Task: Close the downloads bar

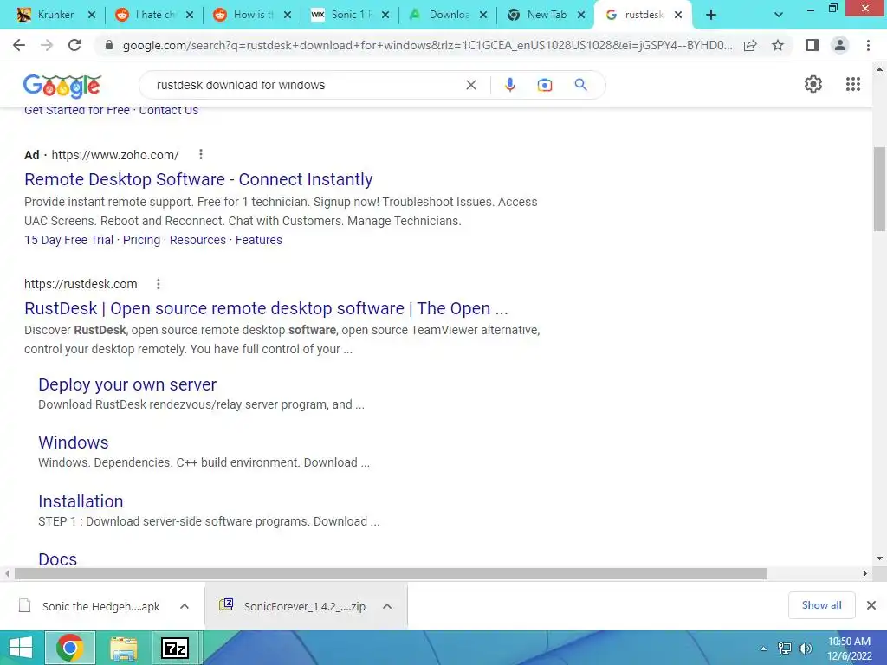Action: click(x=871, y=605)
